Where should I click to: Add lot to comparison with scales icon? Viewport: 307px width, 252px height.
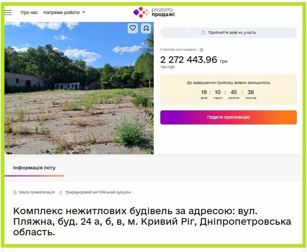click(x=146, y=28)
